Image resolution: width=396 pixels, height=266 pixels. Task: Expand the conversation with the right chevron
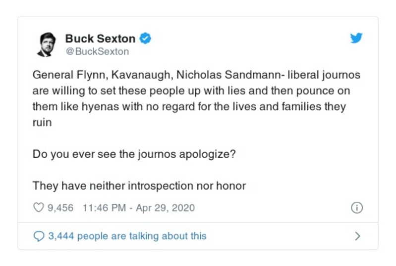tap(357, 236)
